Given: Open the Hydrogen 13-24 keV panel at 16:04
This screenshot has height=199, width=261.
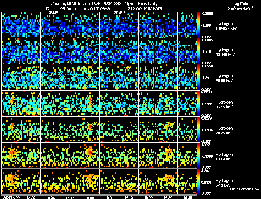Looking at the screenshot, I should click(109, 156).
